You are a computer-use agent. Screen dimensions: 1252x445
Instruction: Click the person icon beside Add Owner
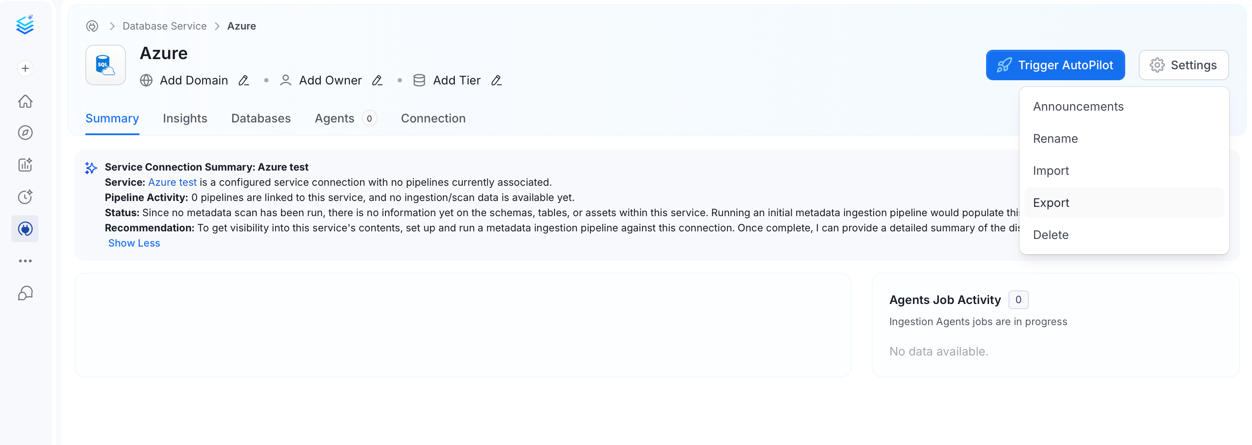286,80
